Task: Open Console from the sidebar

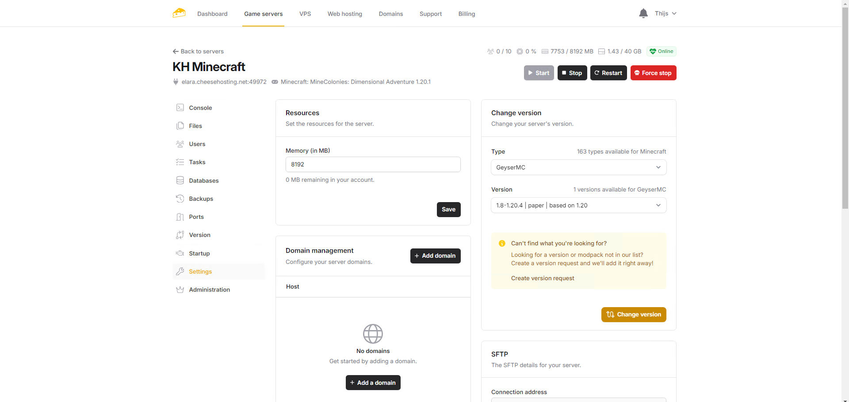Action: (200, 108)
